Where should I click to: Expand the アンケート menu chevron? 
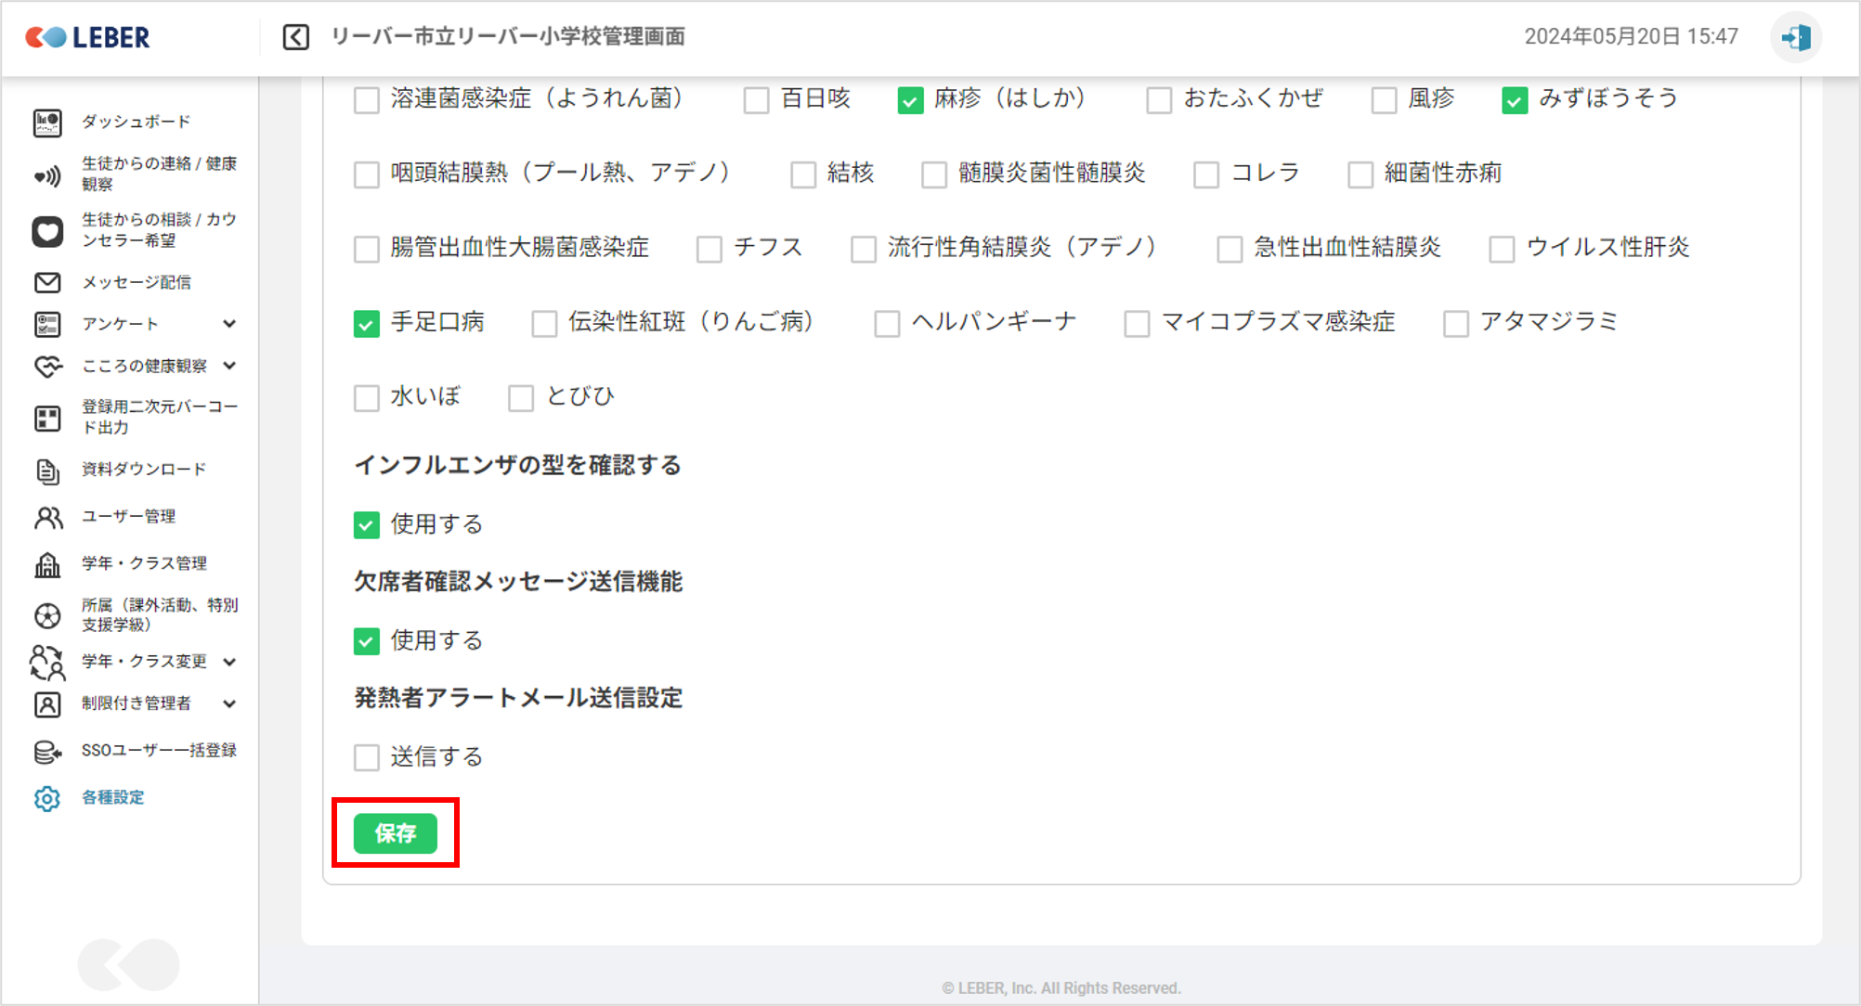pyautogui.click(x=229, y=324)
